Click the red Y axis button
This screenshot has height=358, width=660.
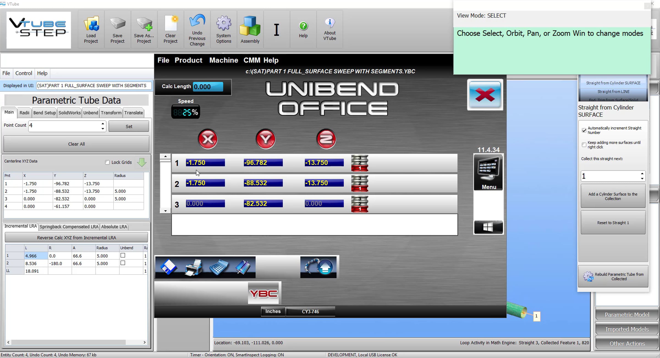click(266, 139)
